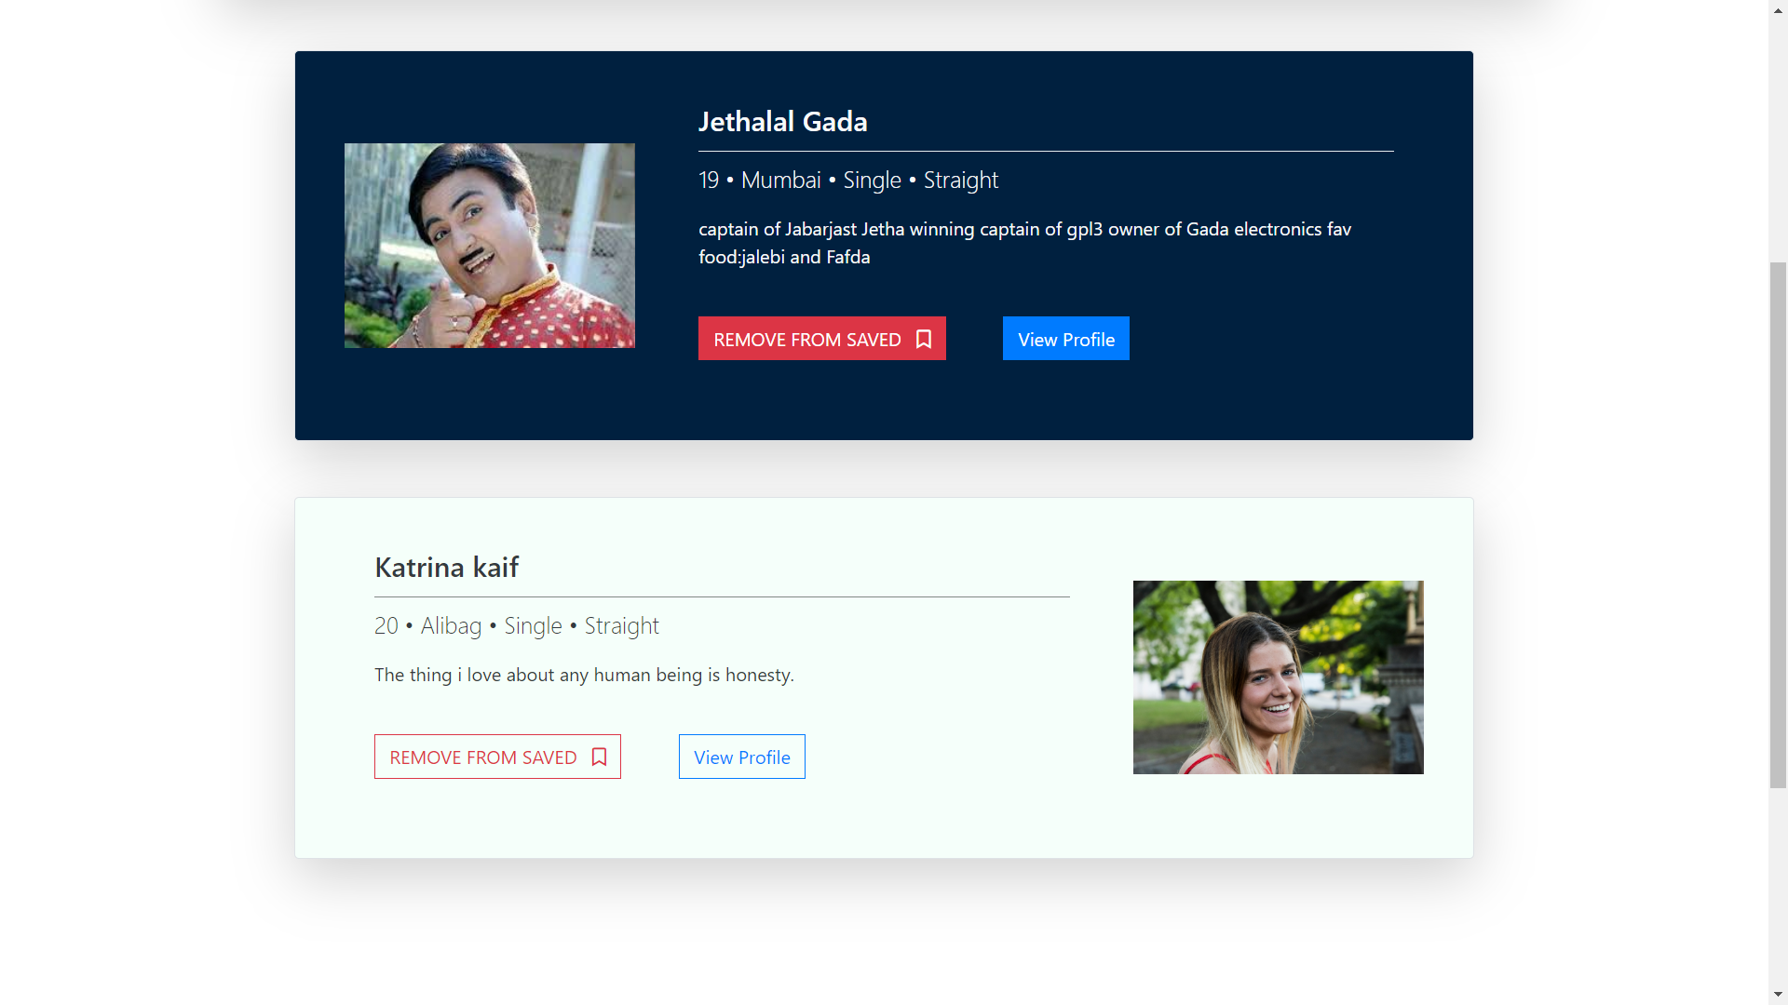Select the name heading Jethalal Gada

pyautogui.click(x=783, y=122)
